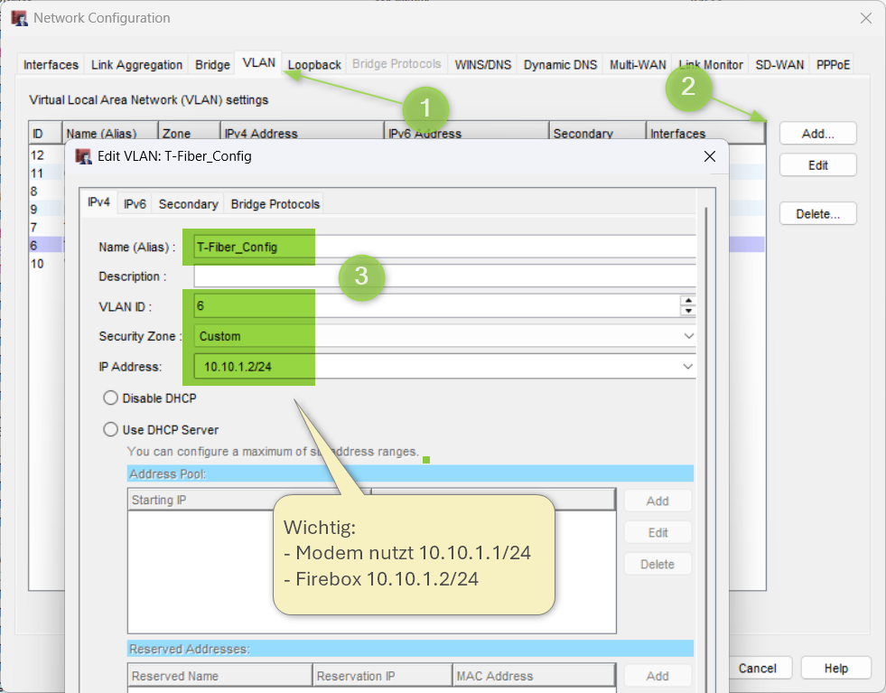This screenshot has height=693, width=886.
Task: Click the Add... button for VLANs
Action: [817, 133]
